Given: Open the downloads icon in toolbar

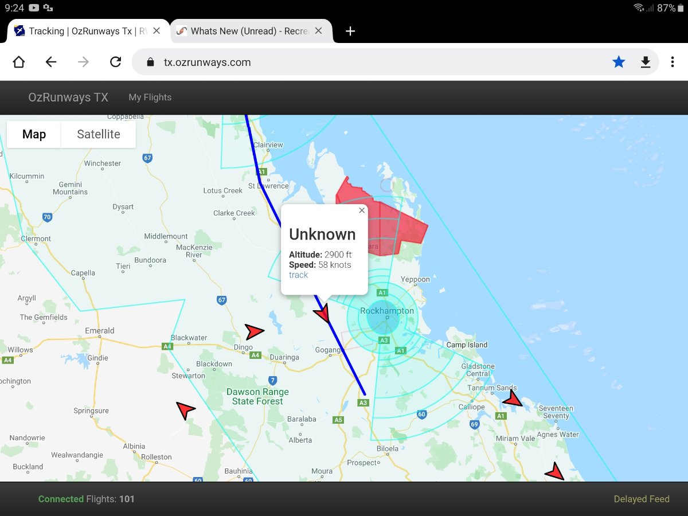Looking at the screenshot, I should pyautogui.click(x=646, y=62).
